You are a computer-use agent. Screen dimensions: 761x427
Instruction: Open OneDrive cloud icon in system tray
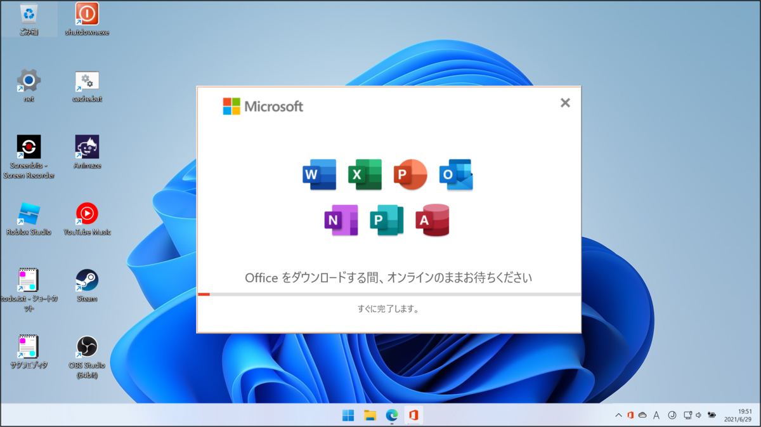pos(642,416)
